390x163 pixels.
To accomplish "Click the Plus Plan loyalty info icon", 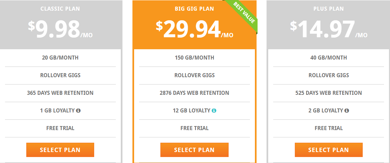I will (347, 110).
